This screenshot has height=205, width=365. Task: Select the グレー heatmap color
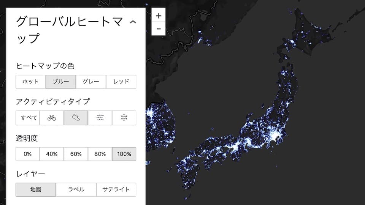pyautogui.click(x=91, y=82)
